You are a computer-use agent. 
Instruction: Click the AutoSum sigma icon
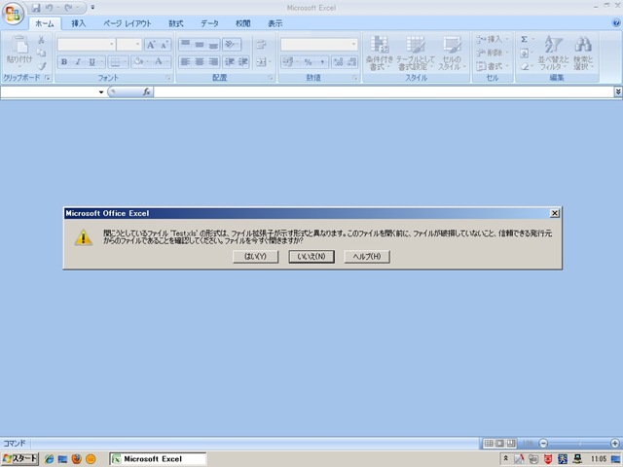(x=525, y=39)
